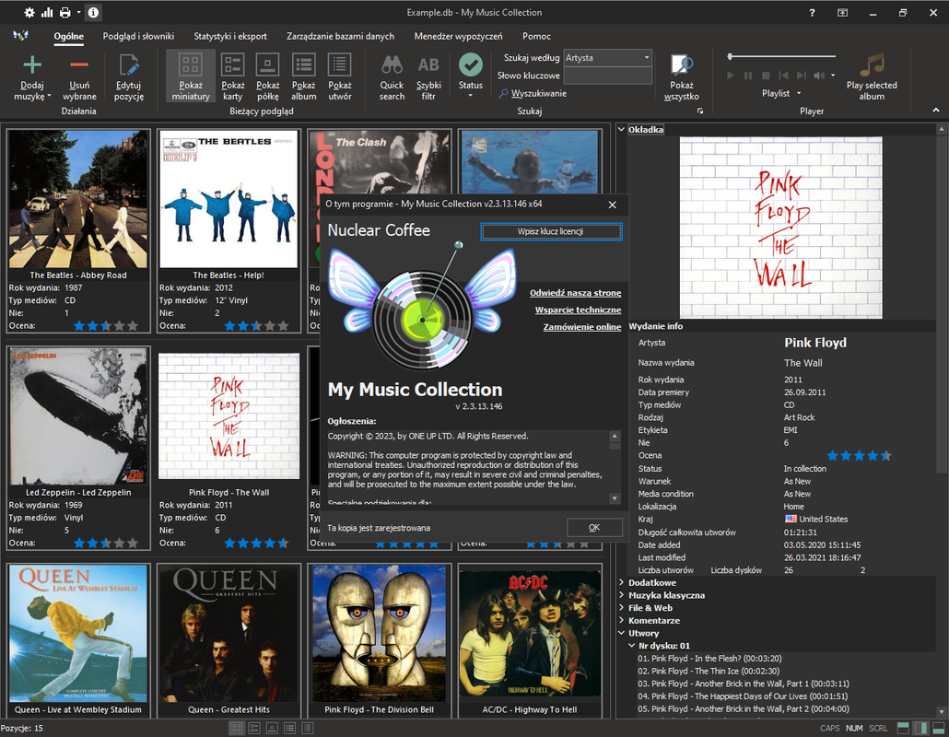The width and height of the screenshot is (949, 737).
Task: Open Pomoc tab
Action: tap(536, 36)
